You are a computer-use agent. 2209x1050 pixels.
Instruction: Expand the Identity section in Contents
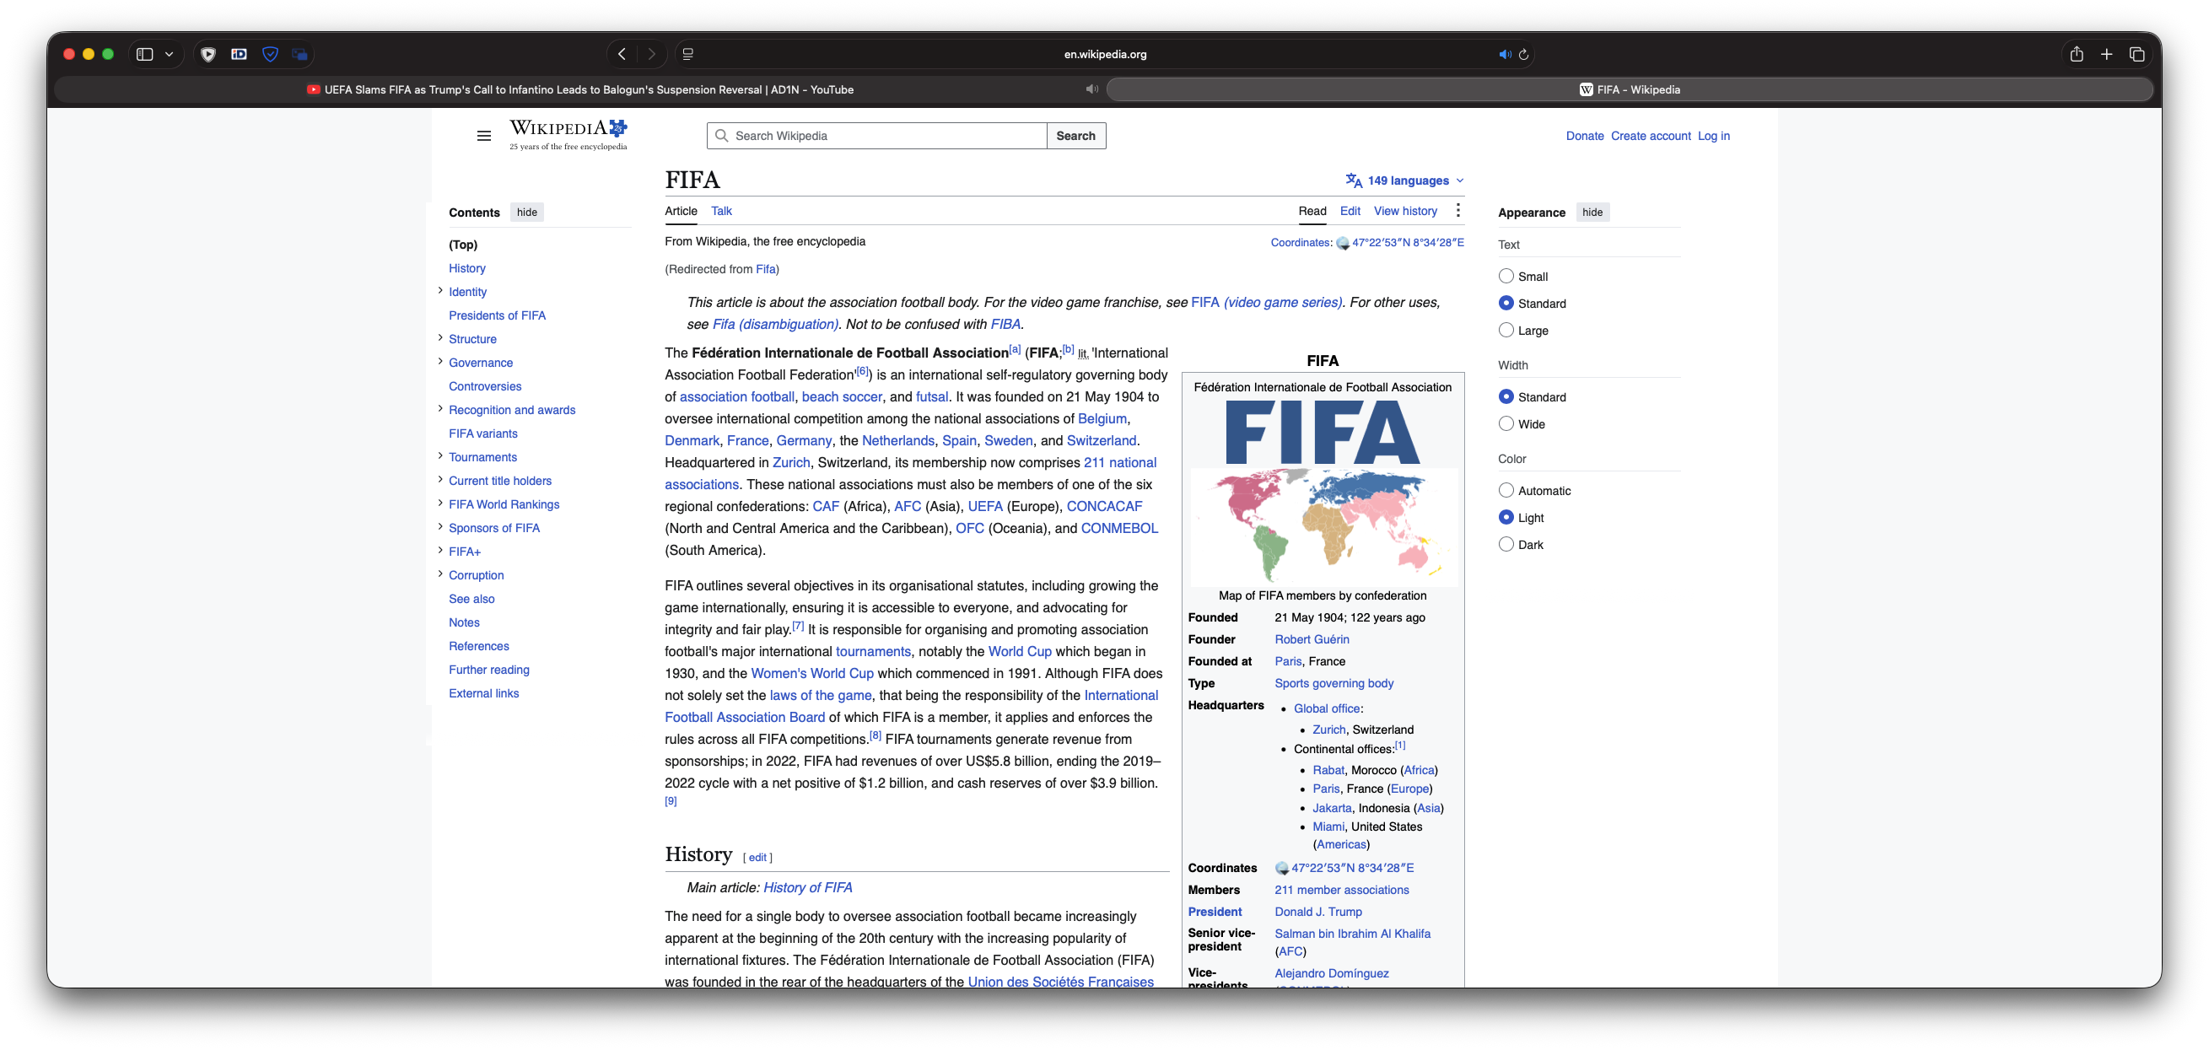[440, 292]
